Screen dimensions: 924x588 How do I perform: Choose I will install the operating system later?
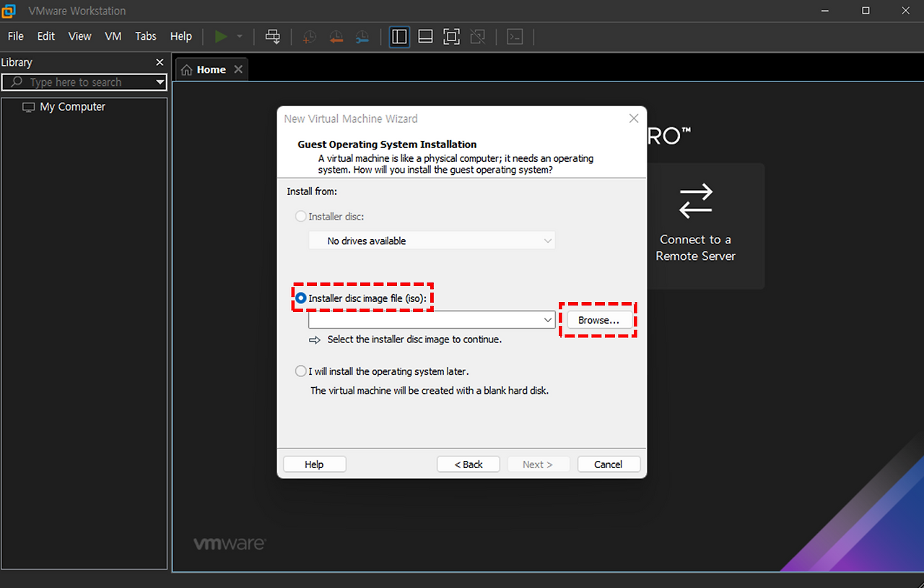coord(301,371)
